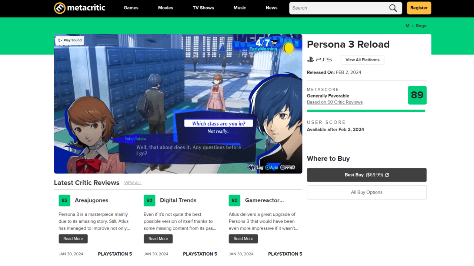Click the Gamereactor 80 score badge

(x=235, y=200)
